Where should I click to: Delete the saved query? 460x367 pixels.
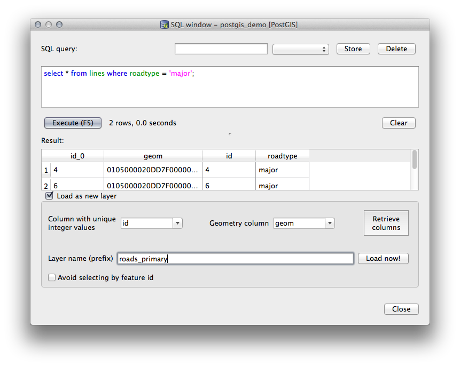396,49
